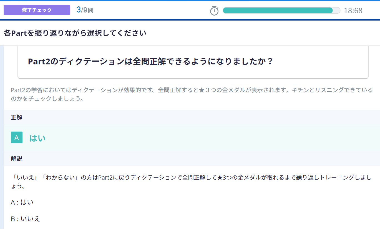Click the 3/9問 question counter
The height and width of the screenshot is (229, 380).
tap(85, 10)
